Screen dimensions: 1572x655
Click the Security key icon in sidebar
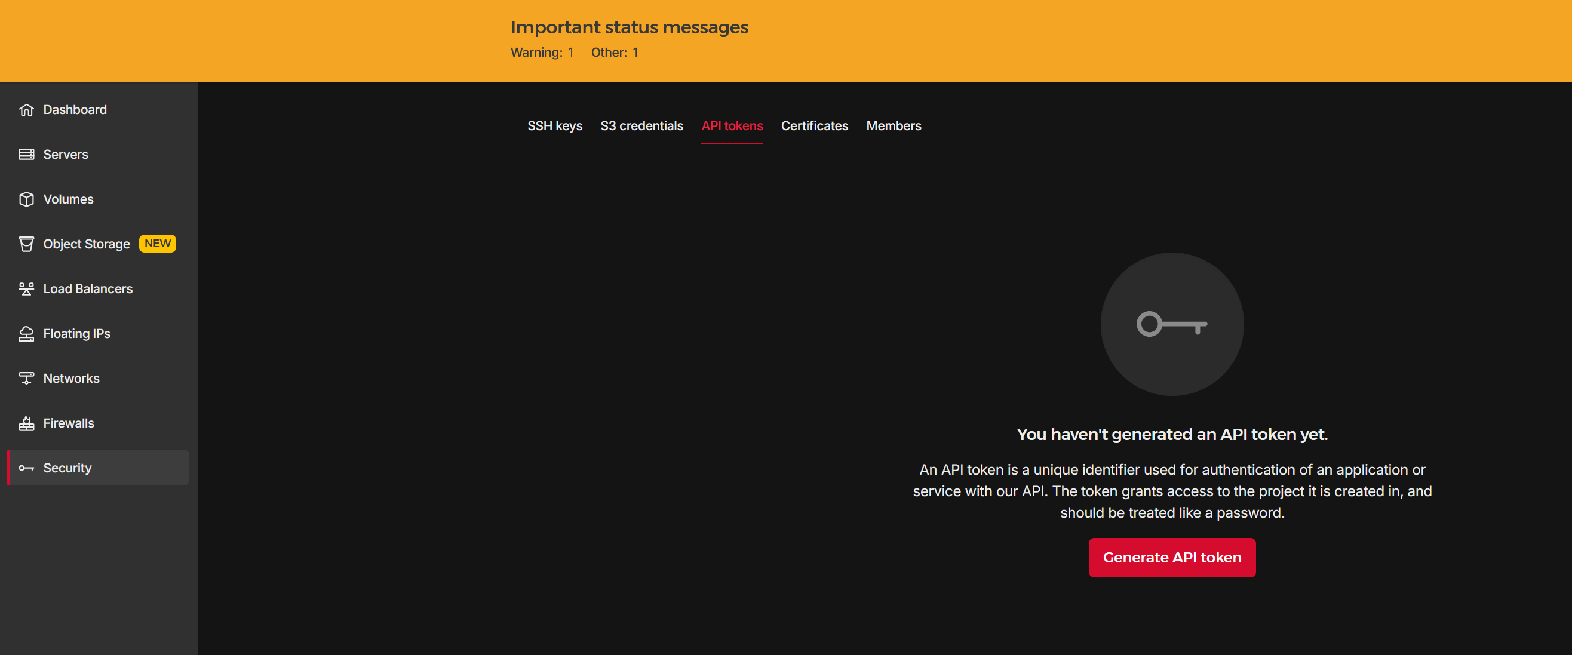(26, 468)
